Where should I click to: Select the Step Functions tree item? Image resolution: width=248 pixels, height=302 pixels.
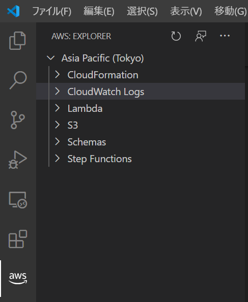coord(141,159)
